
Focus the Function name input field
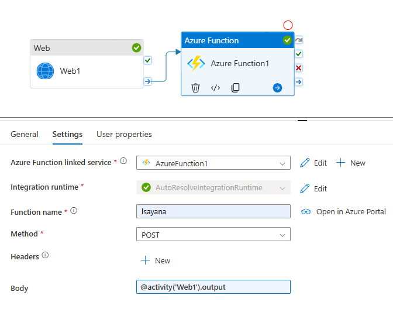click(213, 211)
